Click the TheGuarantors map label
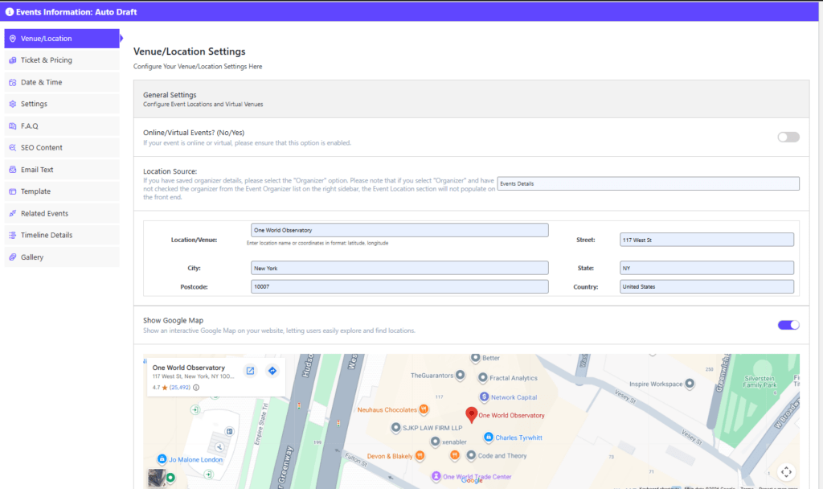The width and height of the screenshot is (823, 489). 432,376
